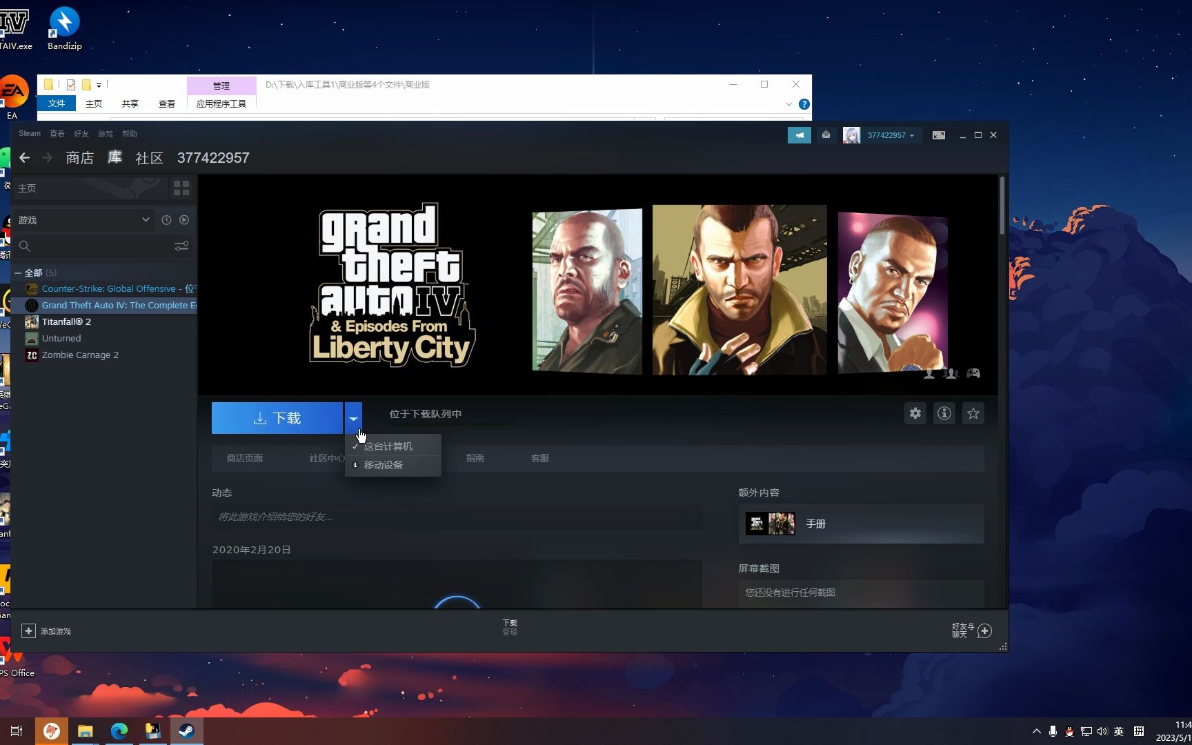This screenshot has height=745, width=1192.
Task: Open Explorer quick access toolbar dropdown
Action: pos(99,85)
